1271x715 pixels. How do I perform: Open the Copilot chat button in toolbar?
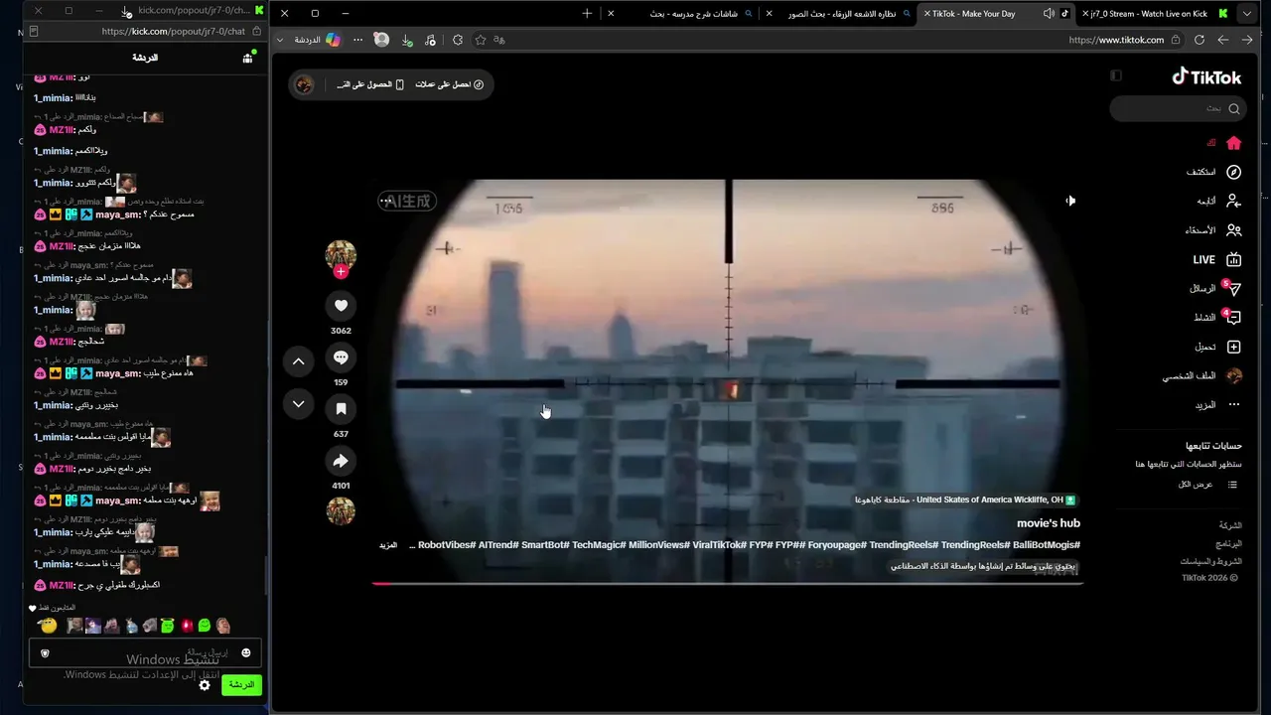(319, 40)
